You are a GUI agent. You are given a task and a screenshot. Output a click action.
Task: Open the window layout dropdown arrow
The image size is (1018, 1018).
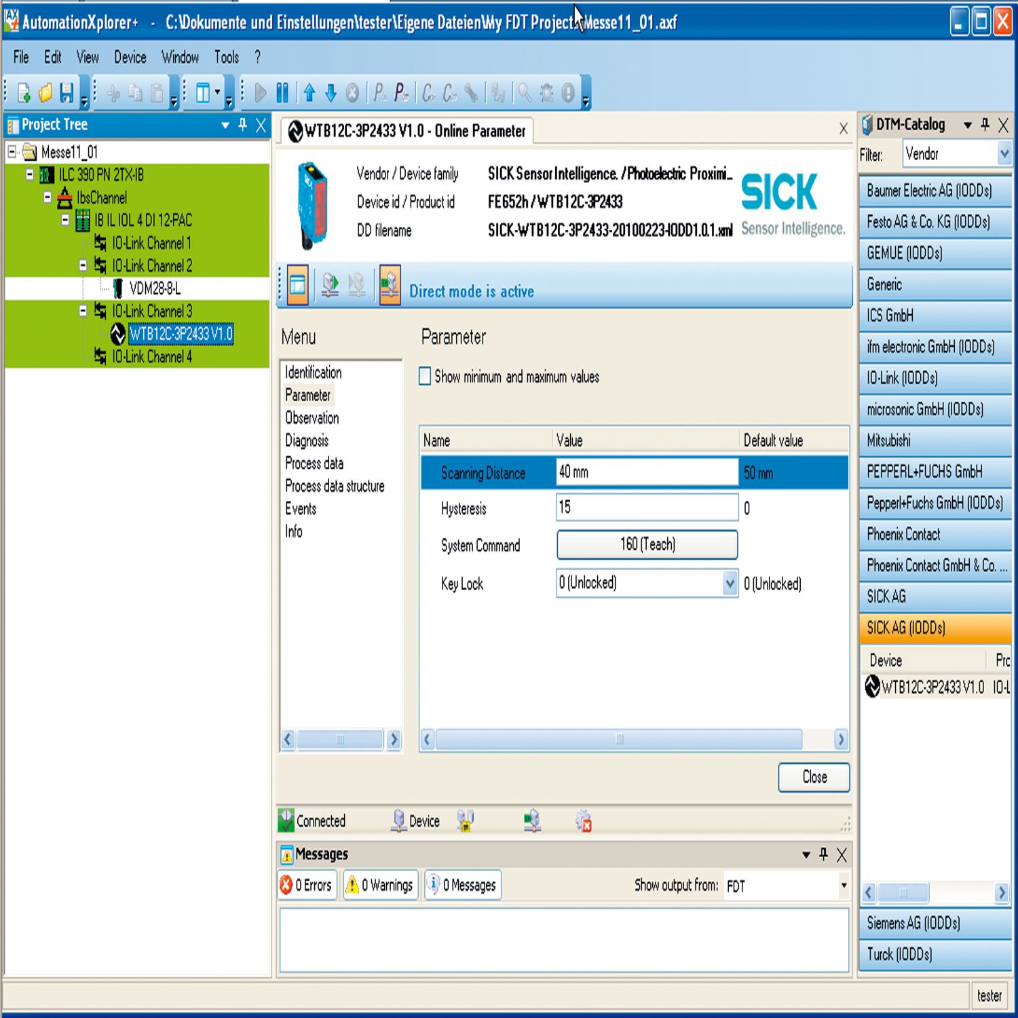coord(217,92)
